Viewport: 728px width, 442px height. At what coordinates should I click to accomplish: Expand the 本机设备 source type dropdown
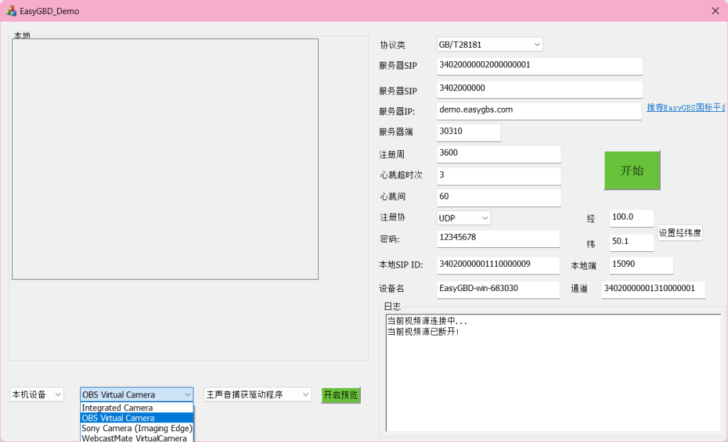click(x=36, y=394)
